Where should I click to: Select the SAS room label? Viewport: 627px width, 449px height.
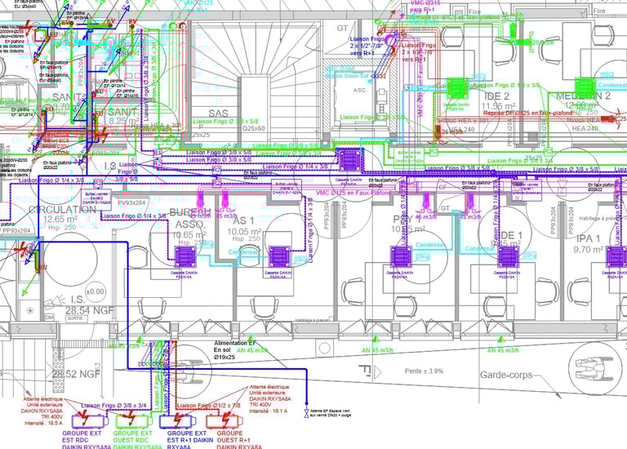tap(218, 113)
